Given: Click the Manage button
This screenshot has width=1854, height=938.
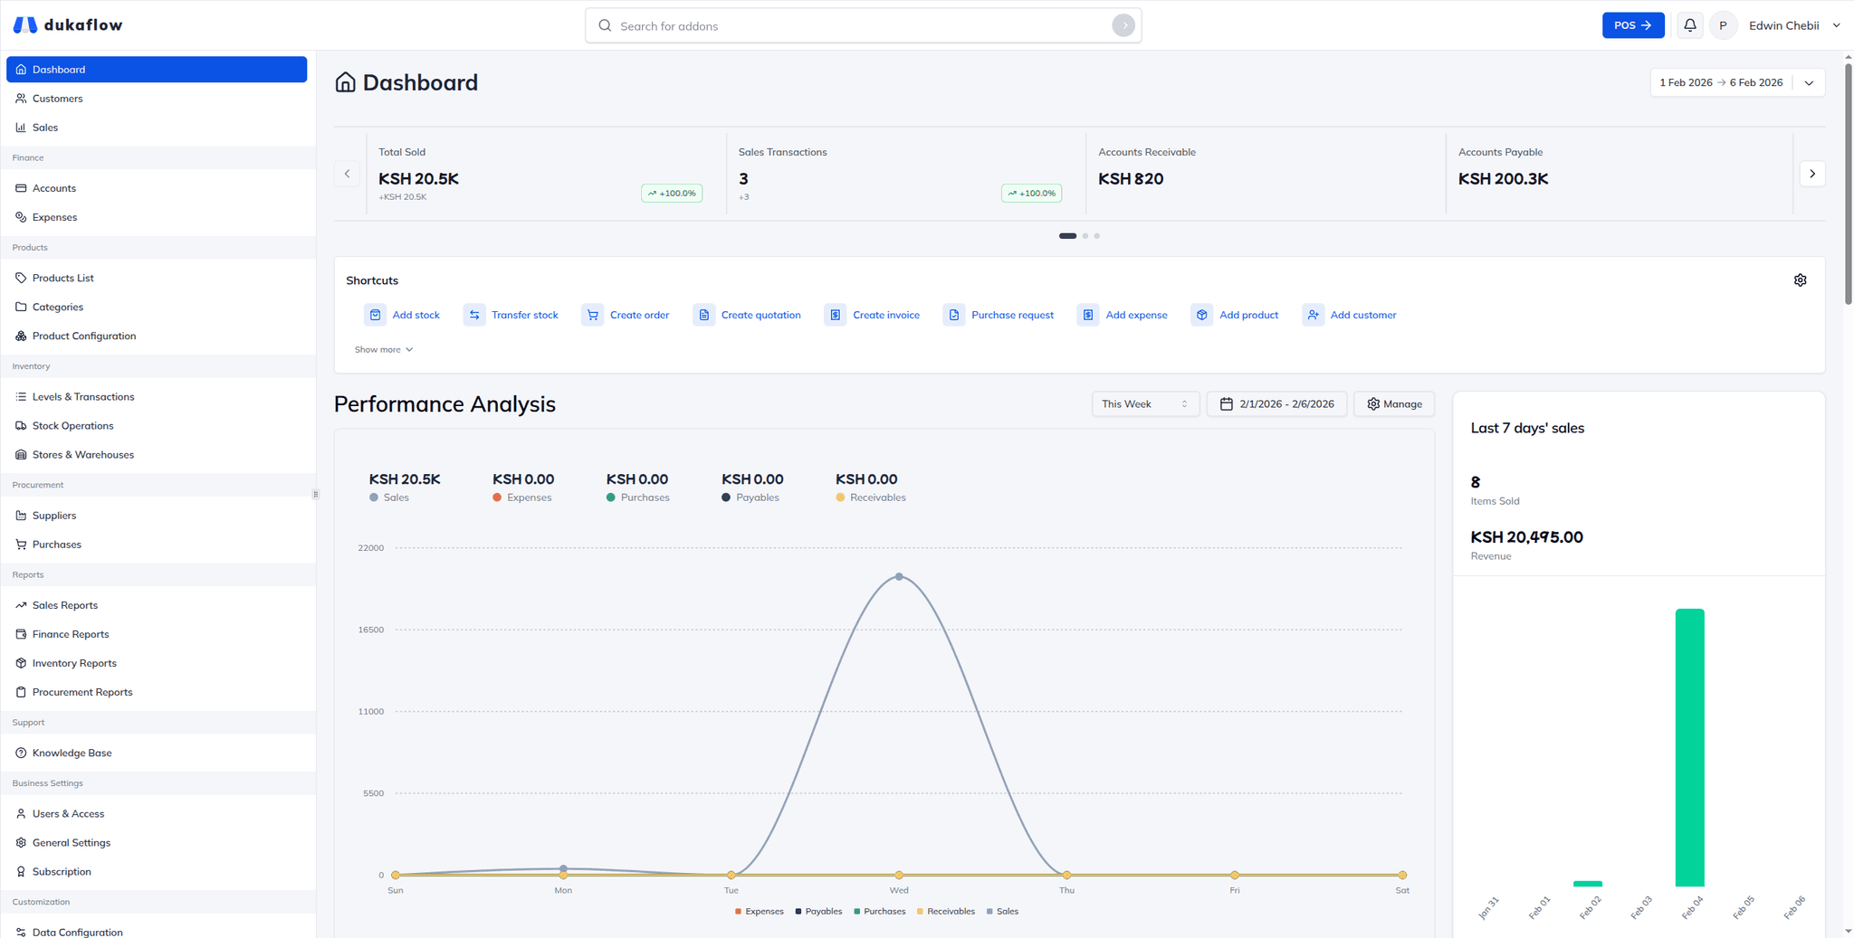Looking at the screenshot, I should coord(1393,403).
